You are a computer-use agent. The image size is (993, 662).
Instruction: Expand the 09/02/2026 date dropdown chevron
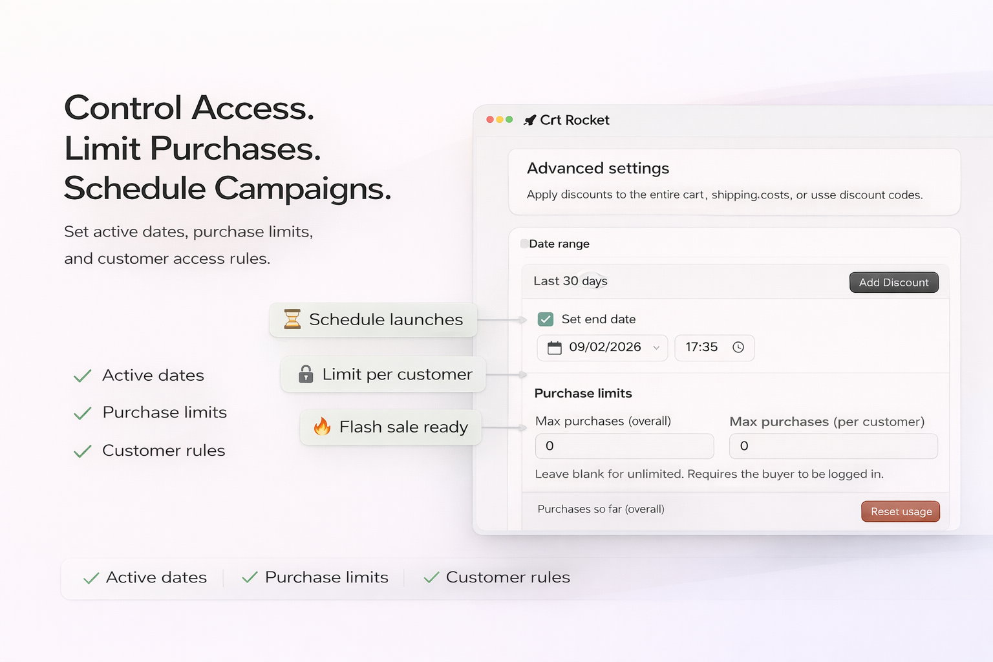tap(656, 348)
